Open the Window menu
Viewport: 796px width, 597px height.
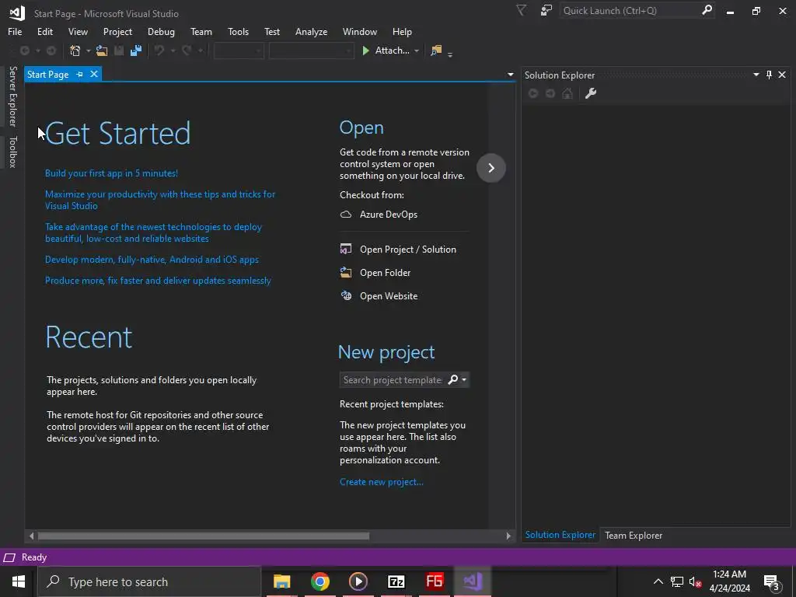click(359, 31)
